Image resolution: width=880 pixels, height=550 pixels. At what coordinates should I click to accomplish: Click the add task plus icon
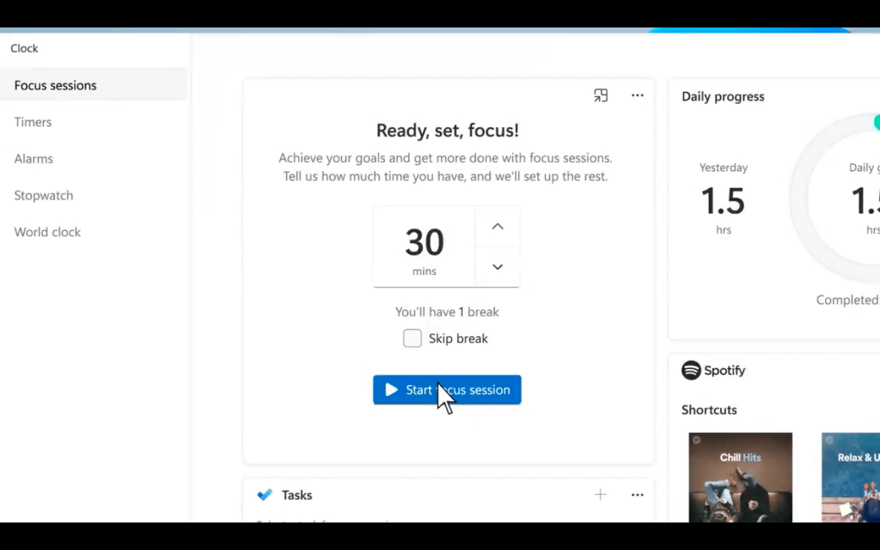(601, 494)
